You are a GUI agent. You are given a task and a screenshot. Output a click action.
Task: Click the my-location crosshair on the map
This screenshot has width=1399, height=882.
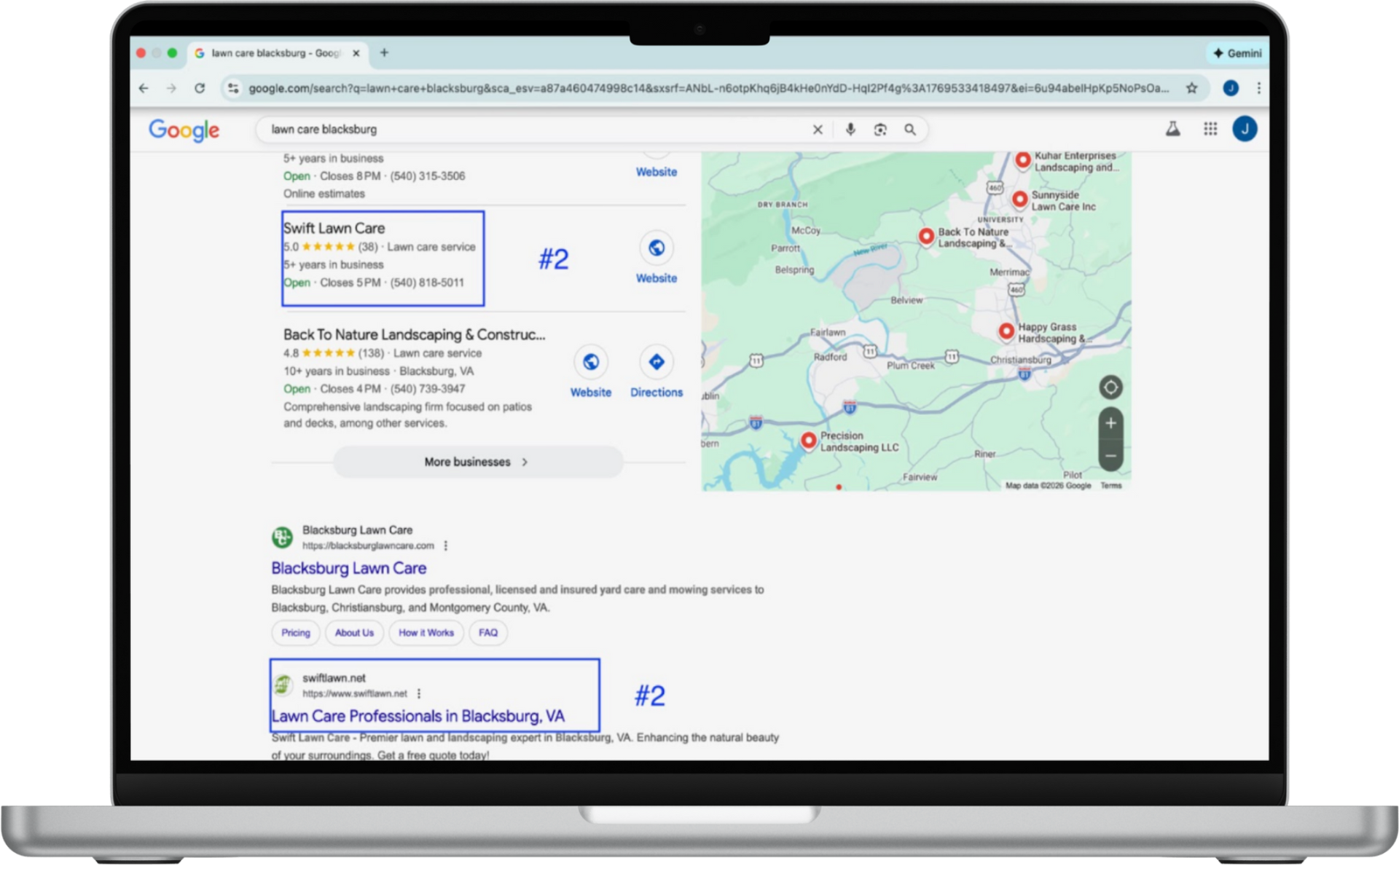click(1110, 387)
